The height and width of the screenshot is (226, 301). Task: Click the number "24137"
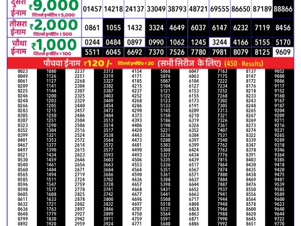coord(135,9)
